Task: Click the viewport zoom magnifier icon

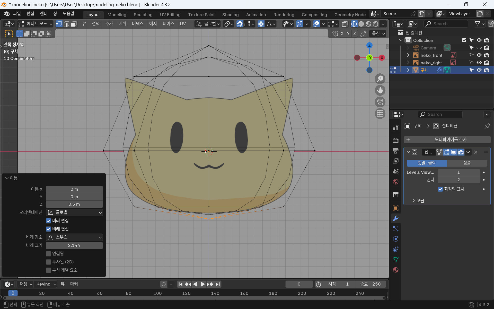Action: point(380,79)
